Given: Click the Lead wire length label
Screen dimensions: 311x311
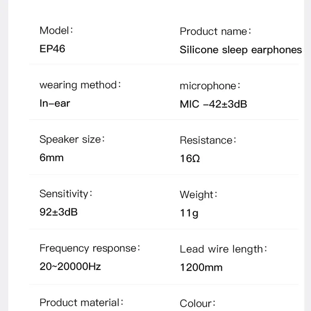Looking at the screenshot, I should tap(223, 249).
